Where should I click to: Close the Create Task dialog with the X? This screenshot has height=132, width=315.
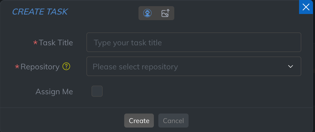pos(306,7)
